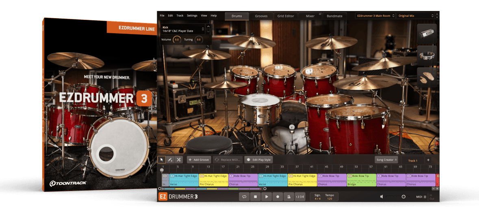
Task: Click the tambourine percussion icon
Action: point(427,56)
